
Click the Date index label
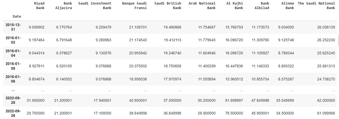pos(17,17)
